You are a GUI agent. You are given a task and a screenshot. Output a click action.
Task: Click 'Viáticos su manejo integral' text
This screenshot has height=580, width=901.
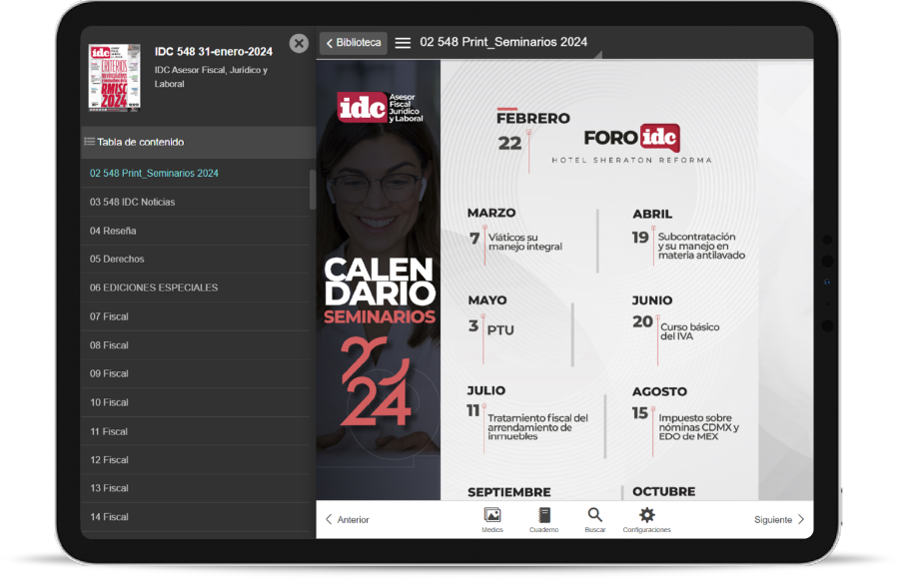(525, 242)
